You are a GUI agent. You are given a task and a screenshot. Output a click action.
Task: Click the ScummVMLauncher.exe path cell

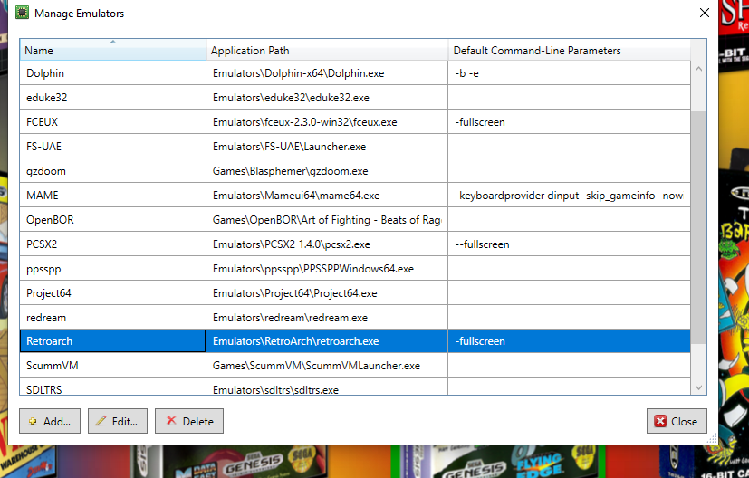click(x=327, y=366)
